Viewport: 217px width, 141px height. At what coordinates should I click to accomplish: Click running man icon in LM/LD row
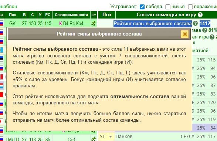[x=94, y=139]
